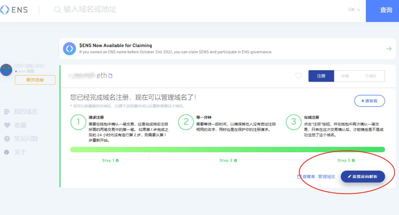Image resolution: width=399 pixels, height=215 pixels.
Task: Open 我的域名 in the sidebar
Action: pyautogui.click(x=25, y=112)
